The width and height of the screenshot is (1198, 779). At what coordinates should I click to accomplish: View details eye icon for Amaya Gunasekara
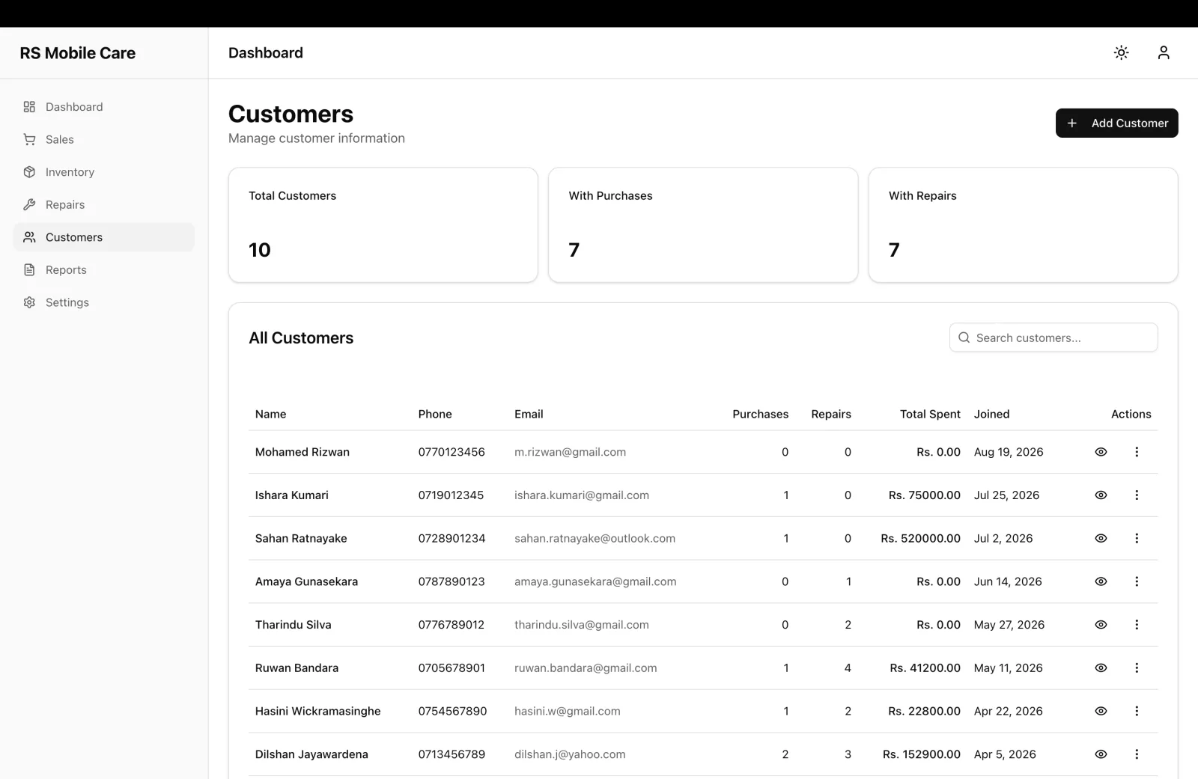click(x=1101, y=581)
